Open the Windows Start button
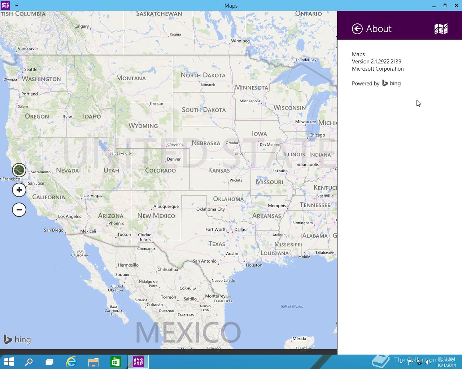462x369 pixels. click(9, 362)
